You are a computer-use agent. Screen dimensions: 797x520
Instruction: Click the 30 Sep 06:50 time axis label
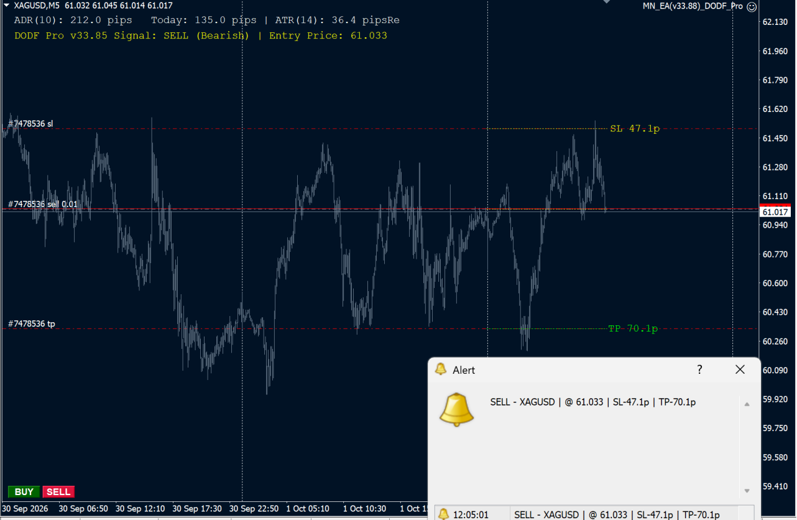click(83, 509)
